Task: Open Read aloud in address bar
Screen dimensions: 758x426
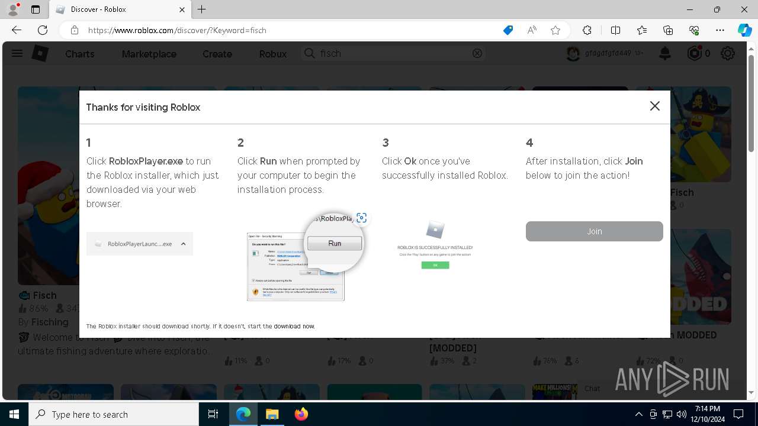Action: [x=532, y=30]
